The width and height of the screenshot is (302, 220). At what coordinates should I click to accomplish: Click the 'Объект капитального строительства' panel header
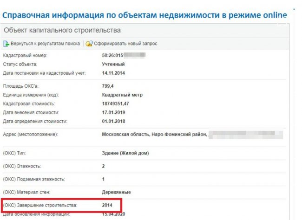coord(62,30)
